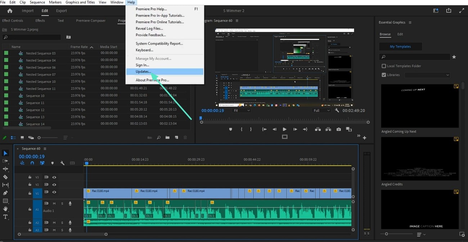Mute track A1
The image size is (468, 242).
54,204
